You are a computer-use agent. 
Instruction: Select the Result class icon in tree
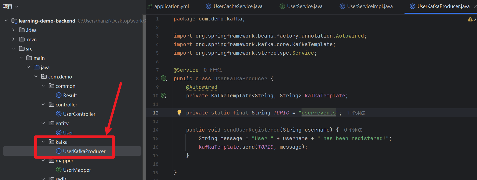click(59, 95)
